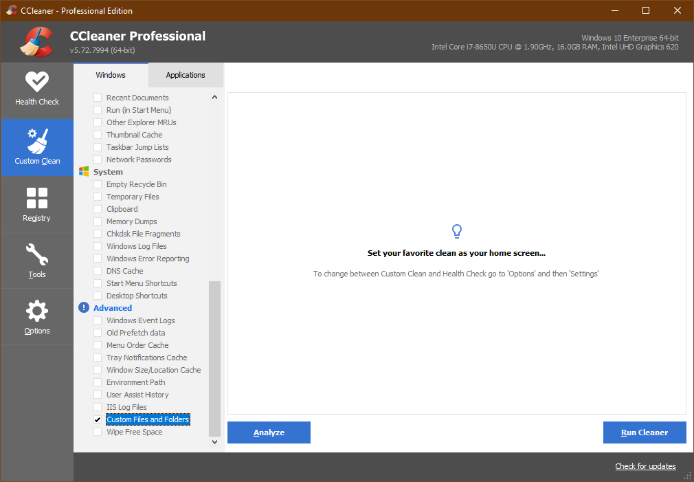
Task: Open the Check for updates link
Action: coord(645,466)
